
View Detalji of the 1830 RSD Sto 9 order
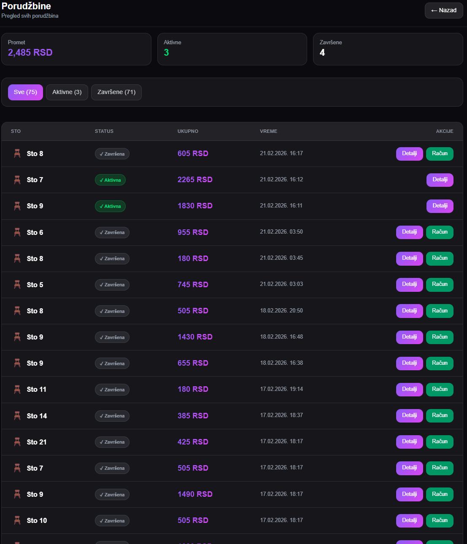(x=440, y=206)
